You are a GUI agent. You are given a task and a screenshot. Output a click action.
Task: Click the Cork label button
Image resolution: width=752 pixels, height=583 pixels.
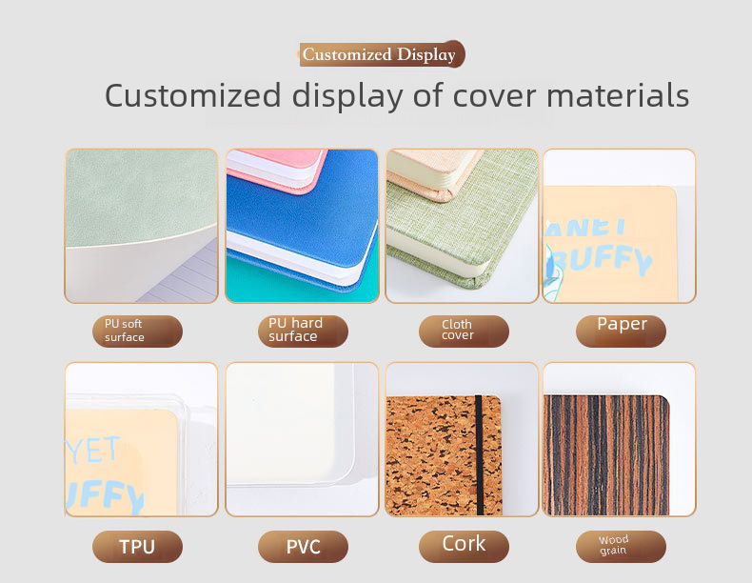(464, 547)
